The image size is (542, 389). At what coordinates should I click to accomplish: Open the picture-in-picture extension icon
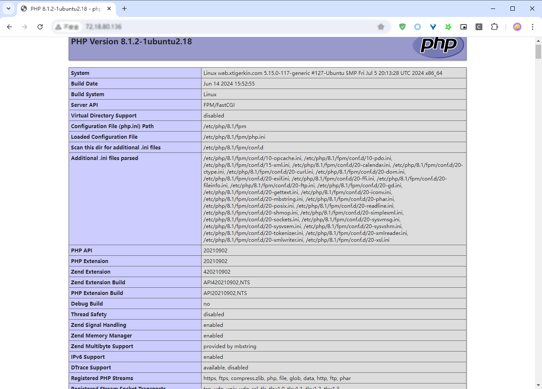point(464,27)
